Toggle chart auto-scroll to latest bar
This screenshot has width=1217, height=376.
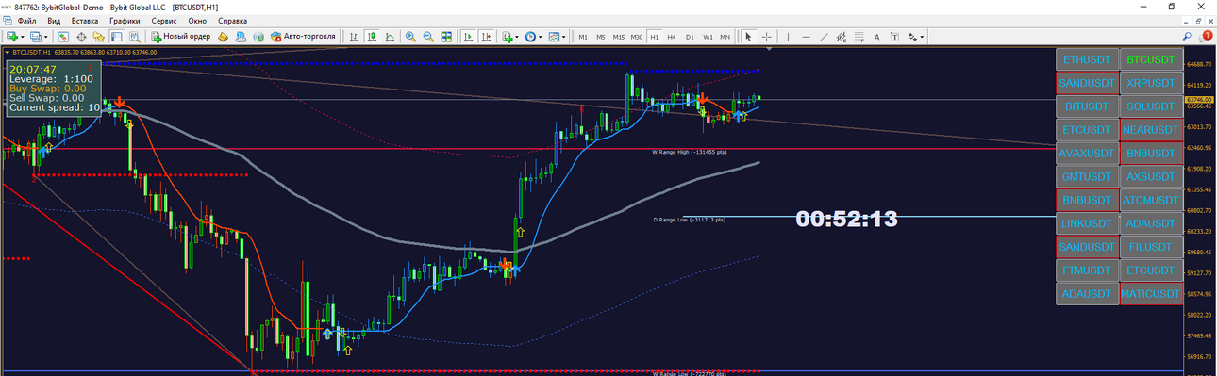tap(469, 37)
